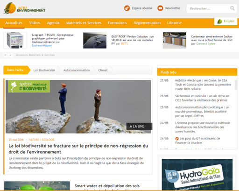Select the Loi Biodiversité topic tab
Viewport: 239px width, 191px height.
click(44, 70)
